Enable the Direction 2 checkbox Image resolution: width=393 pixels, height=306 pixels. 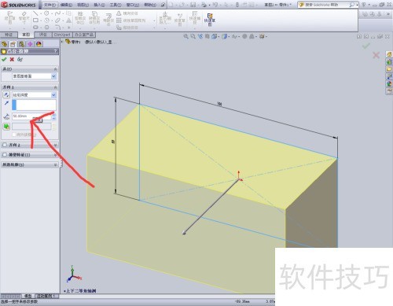[x=5, y=145]
